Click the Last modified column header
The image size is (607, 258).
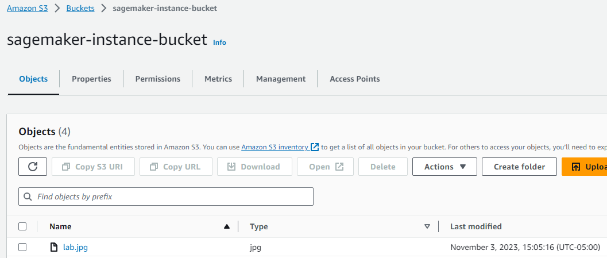point(475,226)
